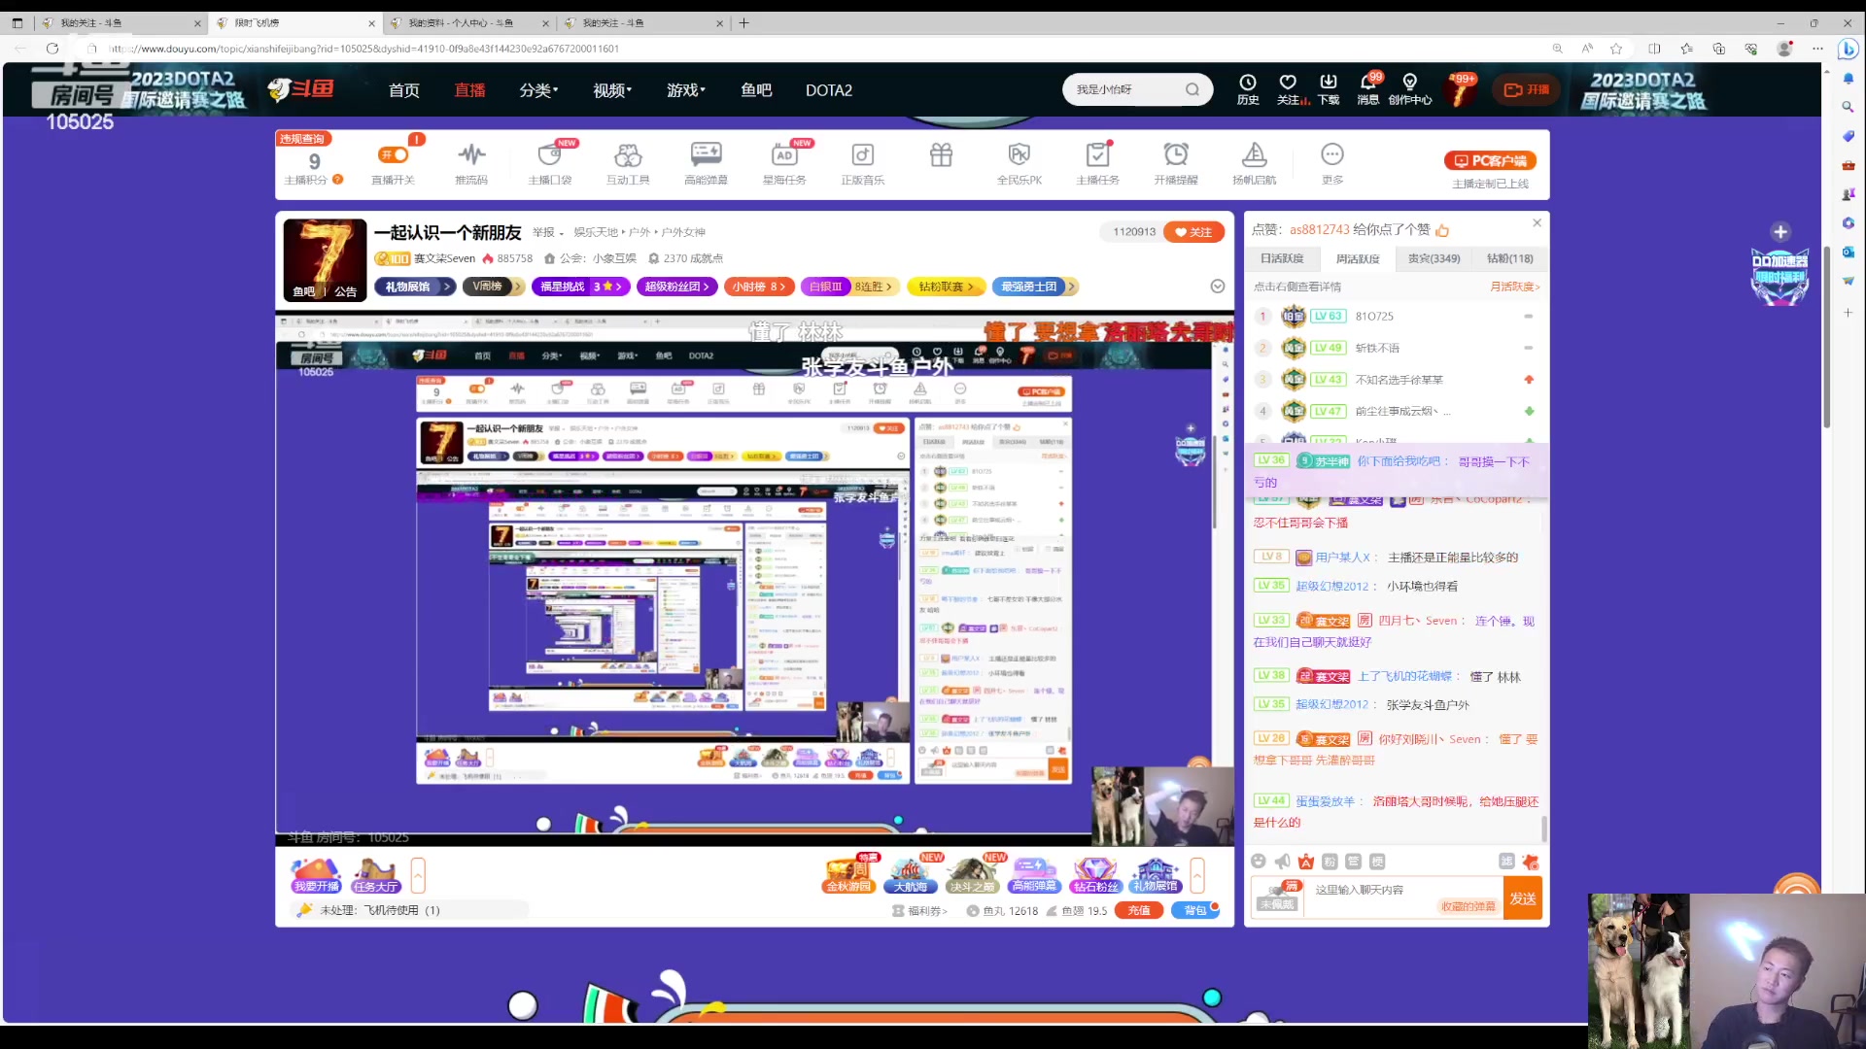
Task: Expand badges with the circled chevron
Action: click(1218, 287)
